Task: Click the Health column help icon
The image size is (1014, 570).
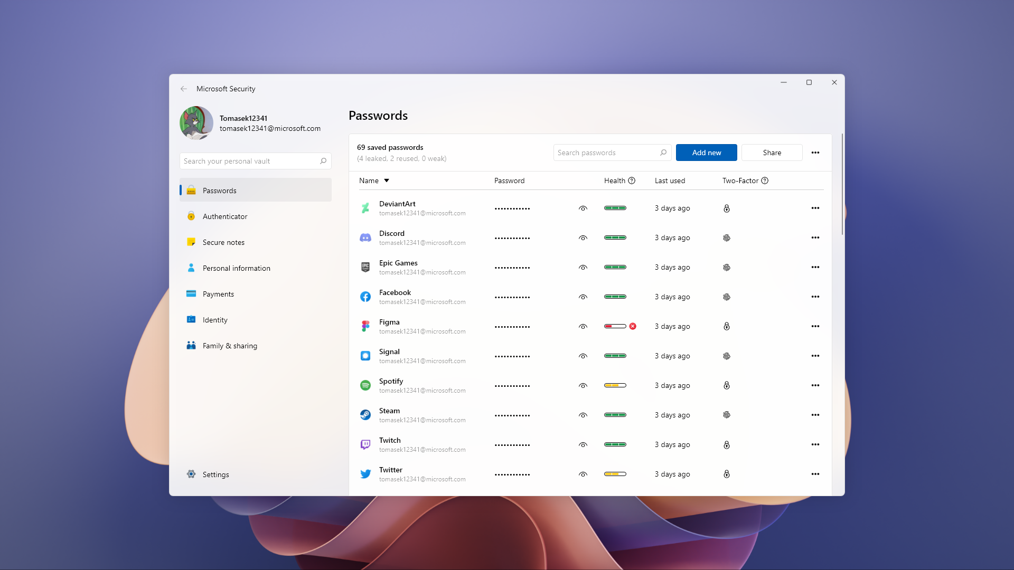Action: 632,180
